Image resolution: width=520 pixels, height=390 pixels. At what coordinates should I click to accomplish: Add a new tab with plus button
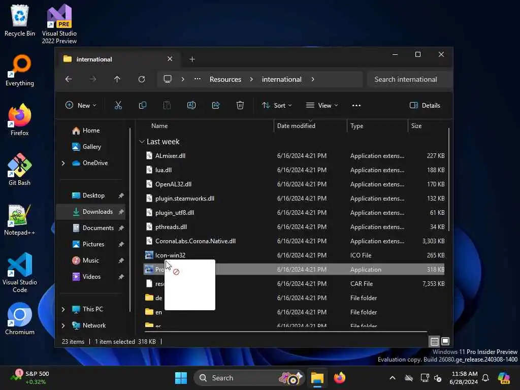tap(192, 59)
